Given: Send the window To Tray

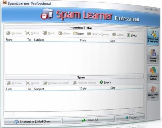Looking at the screenshot, I should [130, 117].
